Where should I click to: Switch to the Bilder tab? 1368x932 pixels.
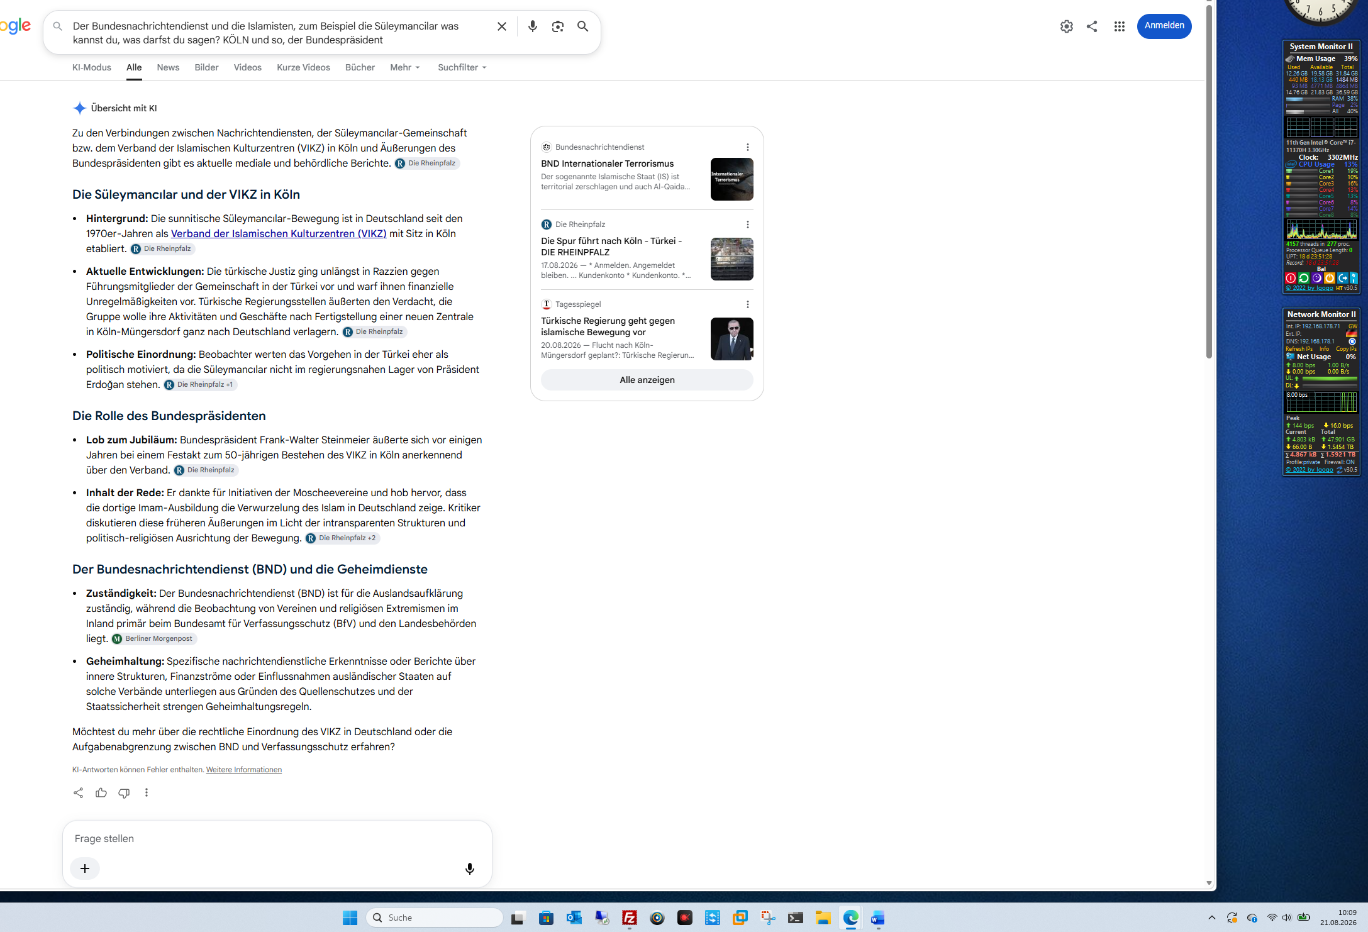point(206,67)
